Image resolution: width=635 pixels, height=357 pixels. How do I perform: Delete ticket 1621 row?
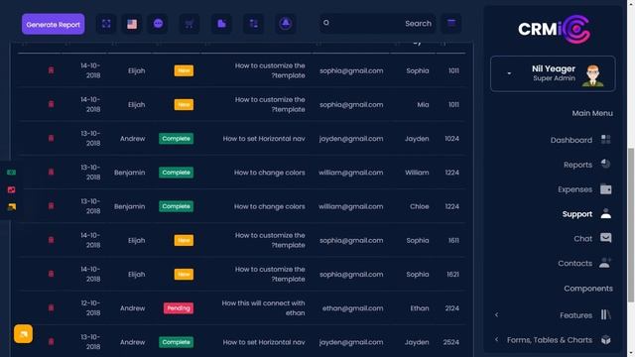[x=51, y=274]
